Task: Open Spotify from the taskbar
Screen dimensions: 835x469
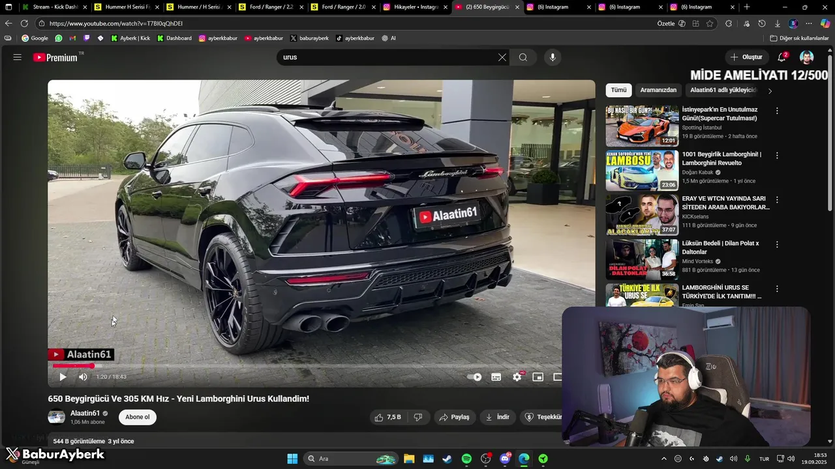Action: (x=466, y=459)
